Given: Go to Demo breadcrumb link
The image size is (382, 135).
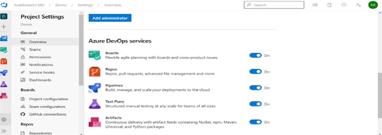Looking at the screenshot, I should 61,5.
